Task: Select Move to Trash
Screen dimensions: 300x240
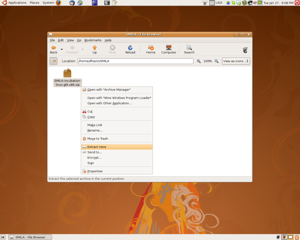Action: [x=117, y=139]
